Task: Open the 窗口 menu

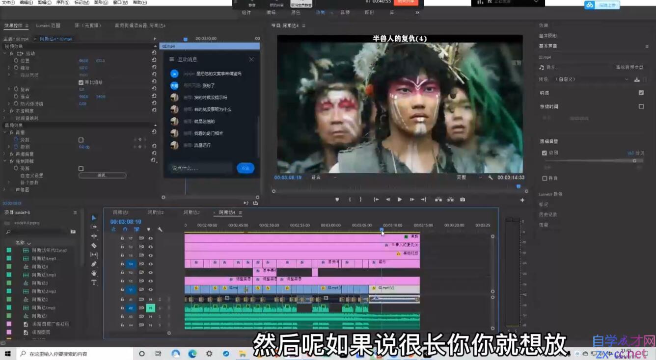Action: 120,2
